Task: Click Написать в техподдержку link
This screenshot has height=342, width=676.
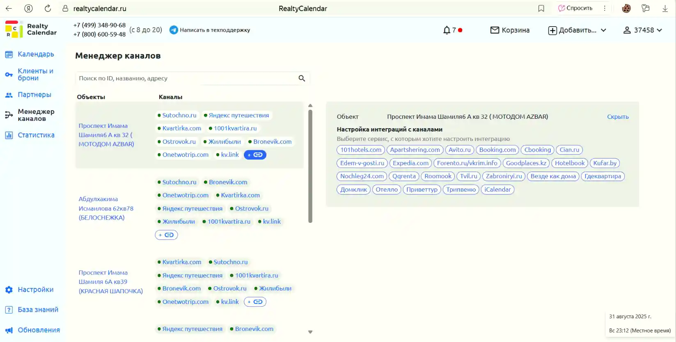Action: point(215,30)
